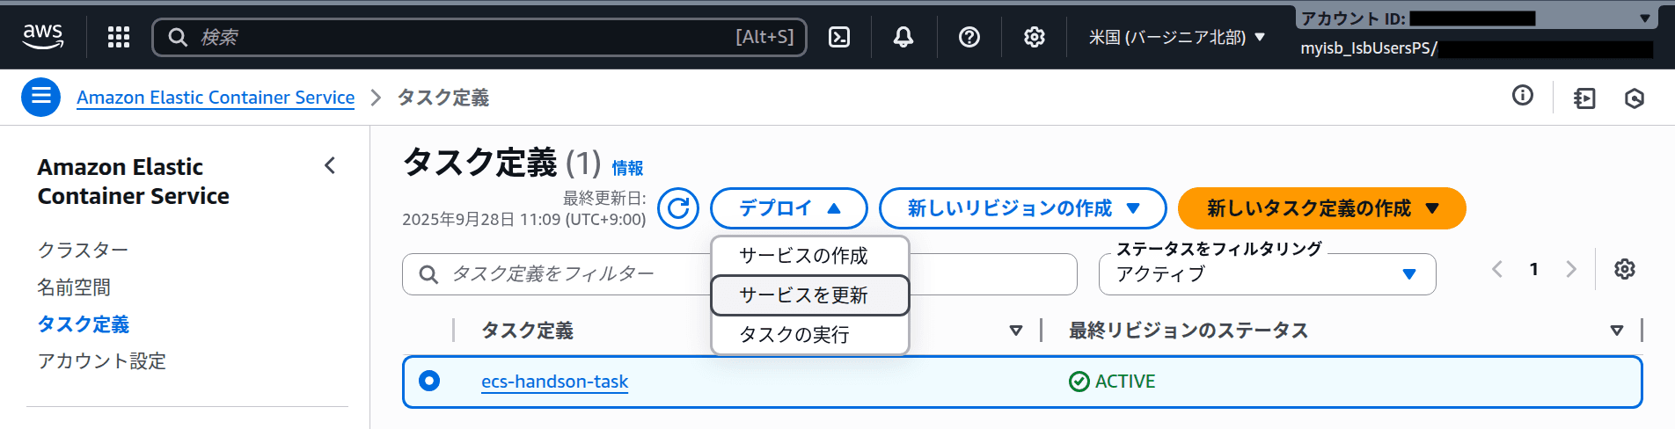Click the search magnifier in top bar
The height and width of the screenshot is (429, 1675).
coord(178,37)
